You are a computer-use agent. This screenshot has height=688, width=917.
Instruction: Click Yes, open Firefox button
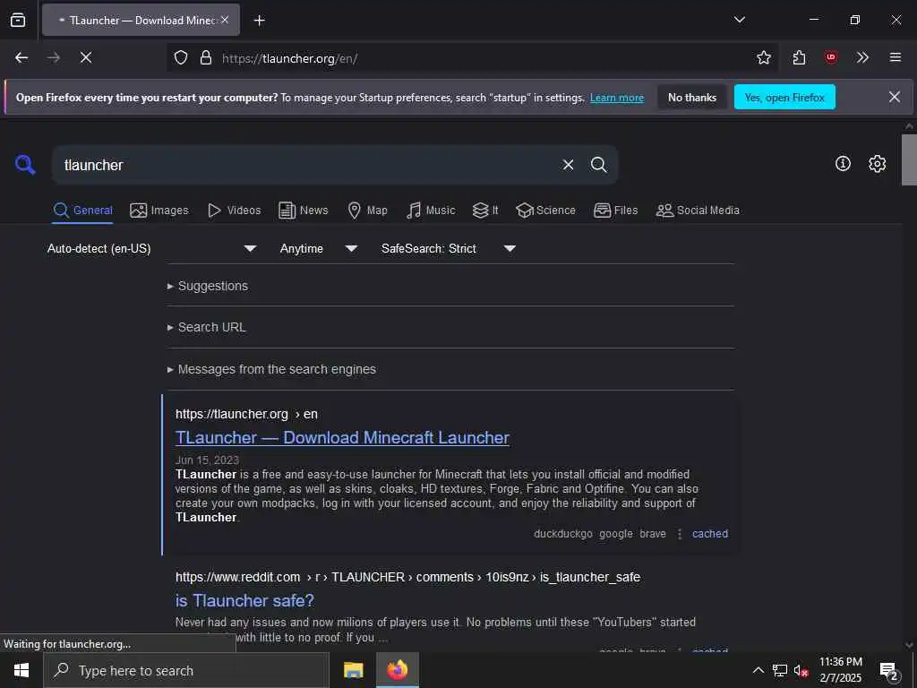pos(784,97)
